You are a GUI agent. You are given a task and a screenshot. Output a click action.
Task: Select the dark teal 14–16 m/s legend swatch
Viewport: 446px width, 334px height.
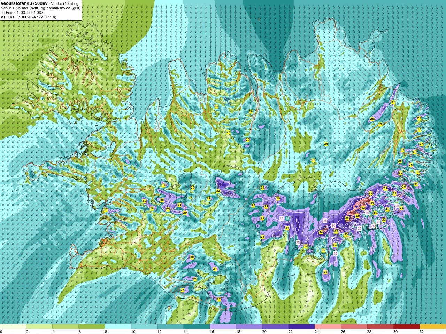(x=197, y=327)
